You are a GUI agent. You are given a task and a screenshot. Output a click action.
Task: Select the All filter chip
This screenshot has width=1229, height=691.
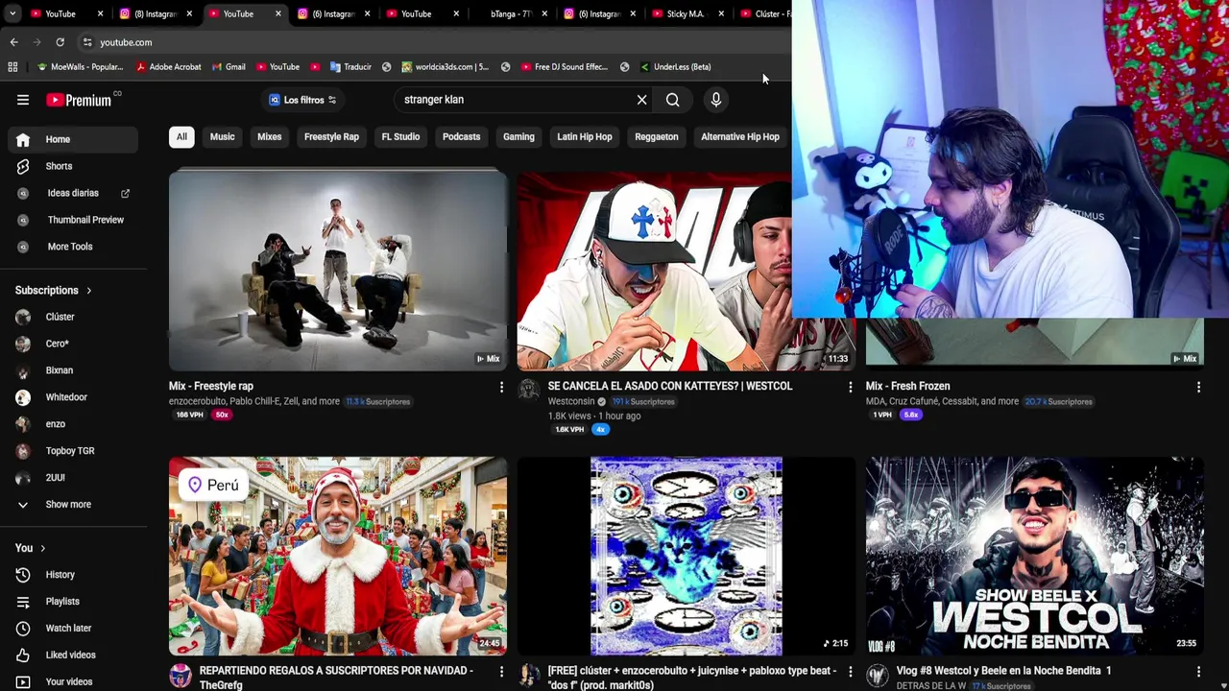pyautogui.click(x=181, y=136)
